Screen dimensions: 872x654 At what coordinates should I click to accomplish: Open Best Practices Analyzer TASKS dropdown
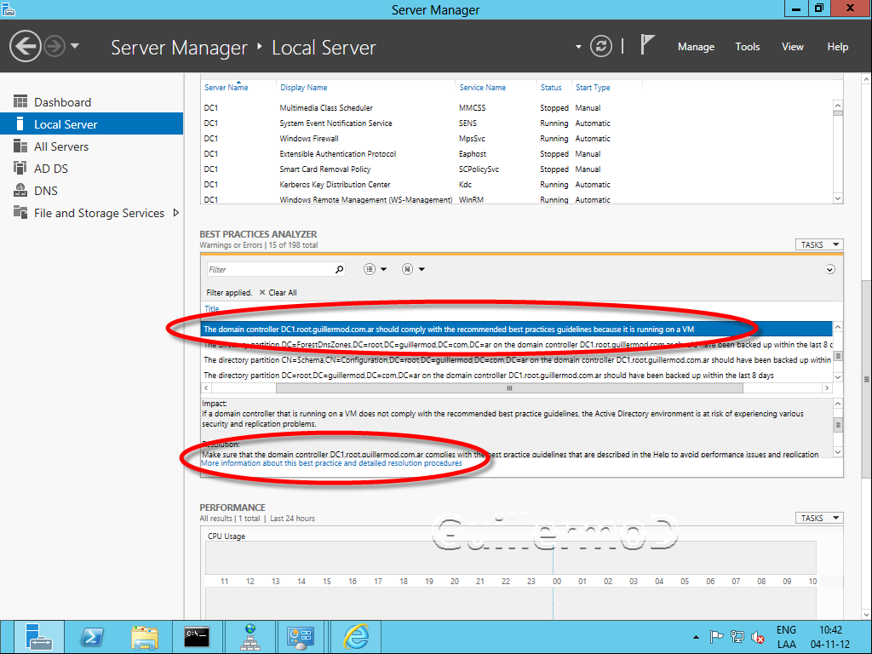point(819,244)
